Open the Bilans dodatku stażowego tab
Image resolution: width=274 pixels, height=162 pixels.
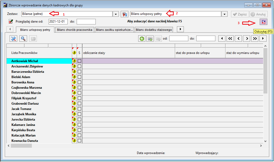pyautogui.click(x=154, y=30)
